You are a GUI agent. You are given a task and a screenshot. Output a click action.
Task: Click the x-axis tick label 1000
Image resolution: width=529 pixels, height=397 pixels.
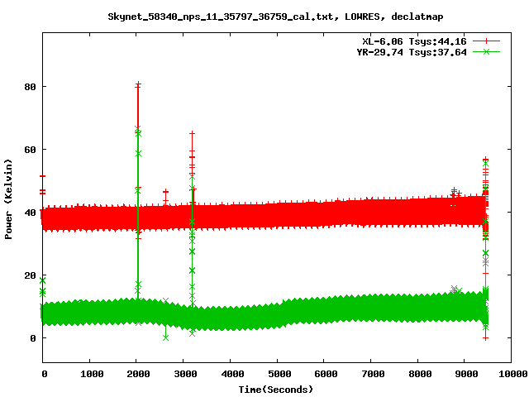tap(92, 374)
